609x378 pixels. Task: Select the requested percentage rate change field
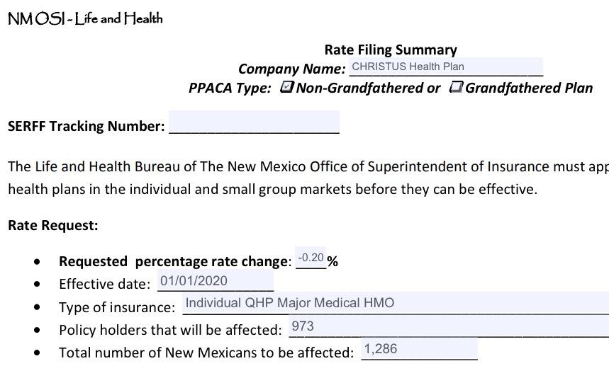click(x=311, y=258)
